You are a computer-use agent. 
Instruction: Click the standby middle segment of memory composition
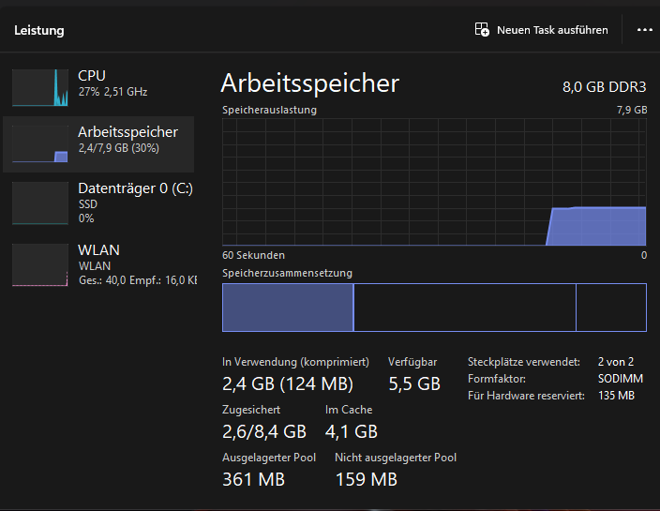click(x=464, y=308)
